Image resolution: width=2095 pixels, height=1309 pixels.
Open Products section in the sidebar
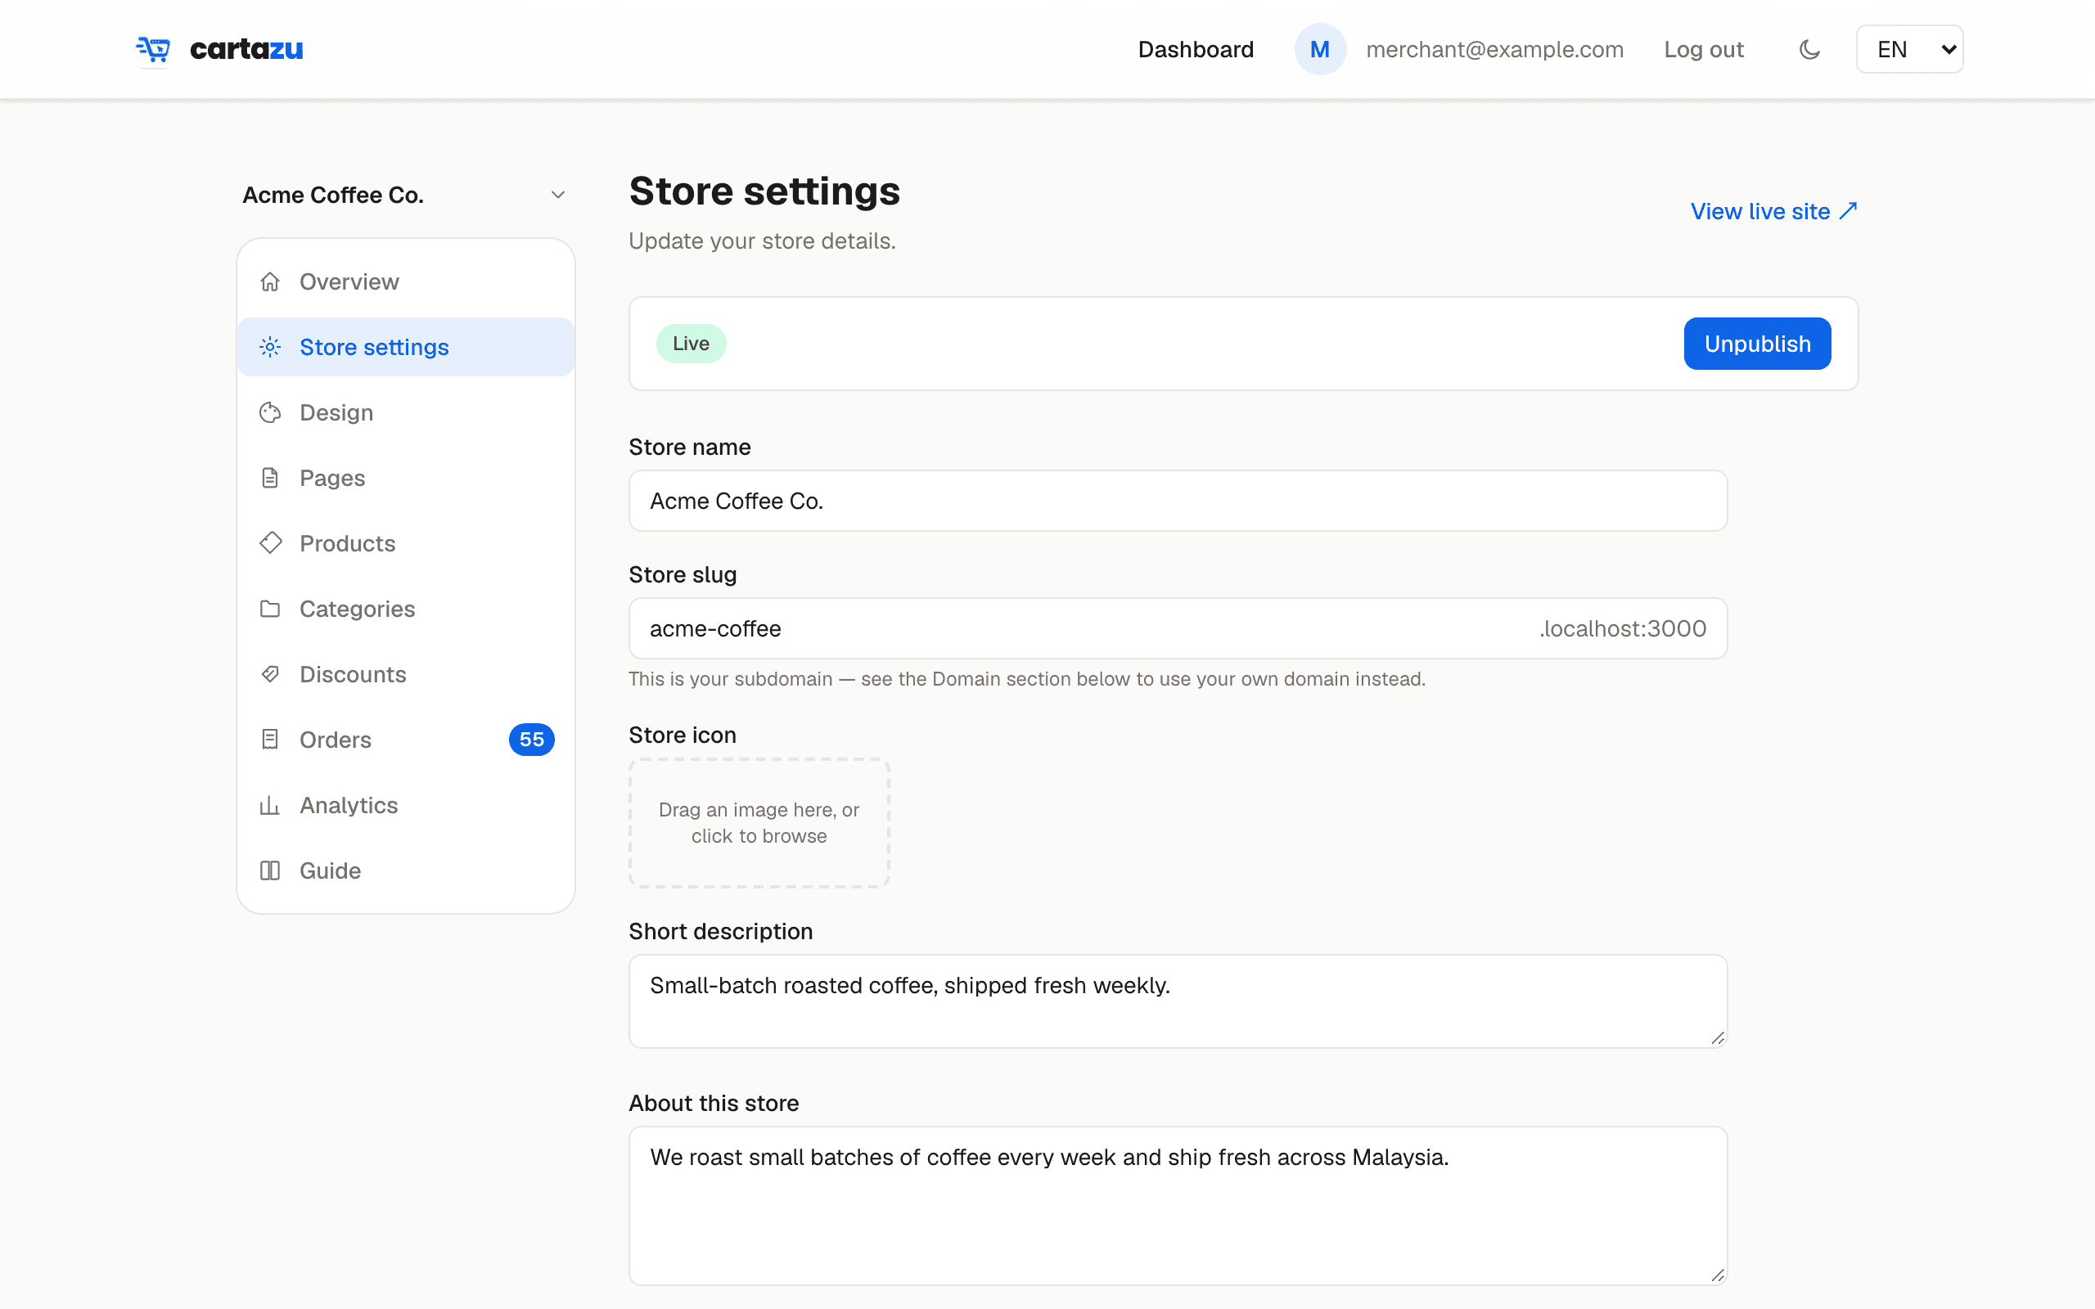(x=406, y=544)
